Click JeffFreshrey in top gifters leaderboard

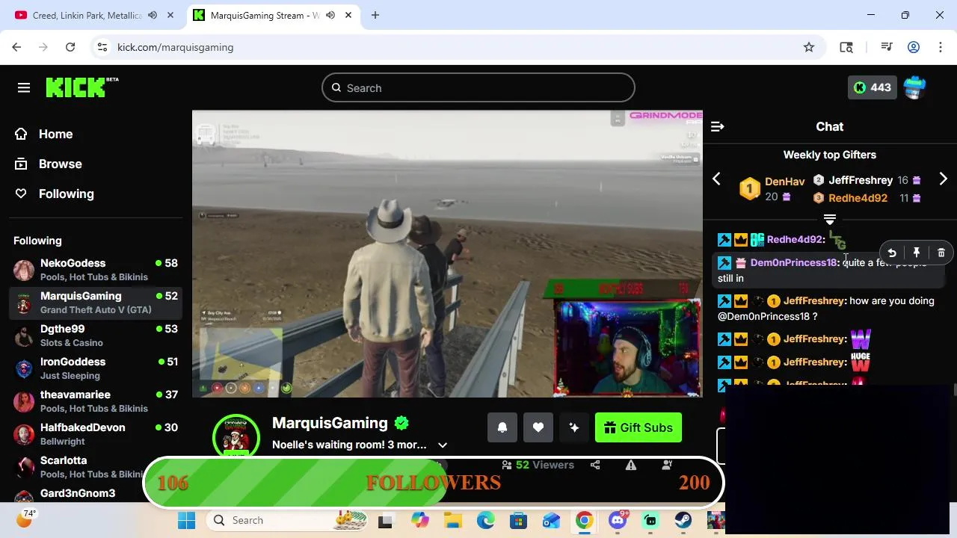click(x=861, y=180)
